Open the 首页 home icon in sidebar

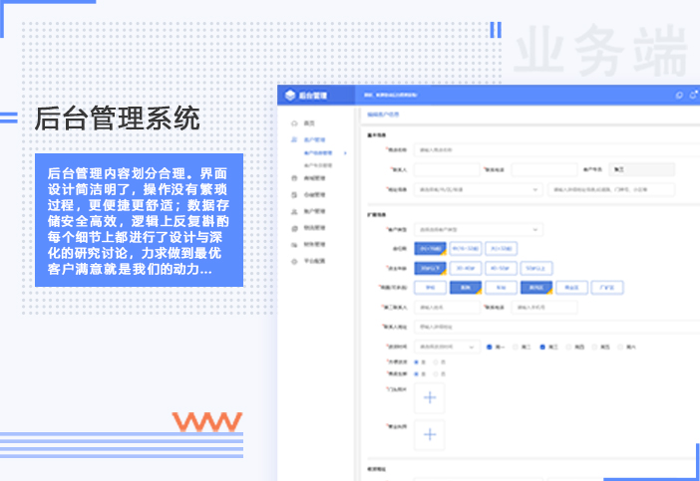tap(293, 122)
